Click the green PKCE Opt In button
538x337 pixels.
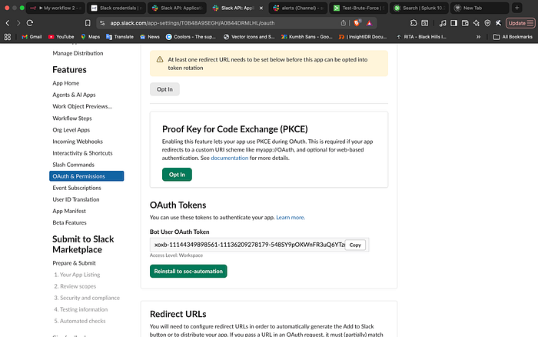point(177,175)
